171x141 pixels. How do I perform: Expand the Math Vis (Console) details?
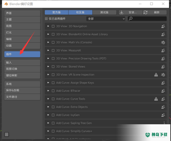pos(48,42)
